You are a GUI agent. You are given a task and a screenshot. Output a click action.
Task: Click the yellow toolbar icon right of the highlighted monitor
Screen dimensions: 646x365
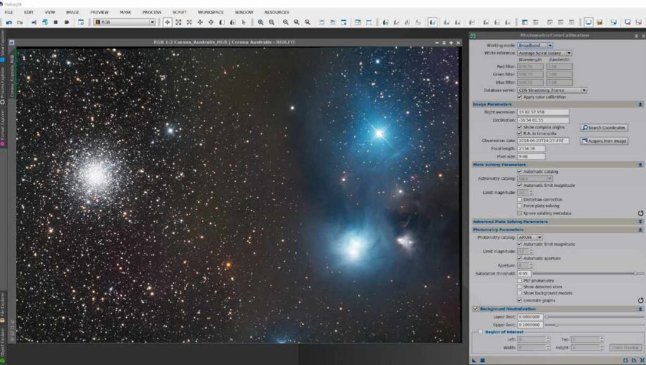coord(599,22)
